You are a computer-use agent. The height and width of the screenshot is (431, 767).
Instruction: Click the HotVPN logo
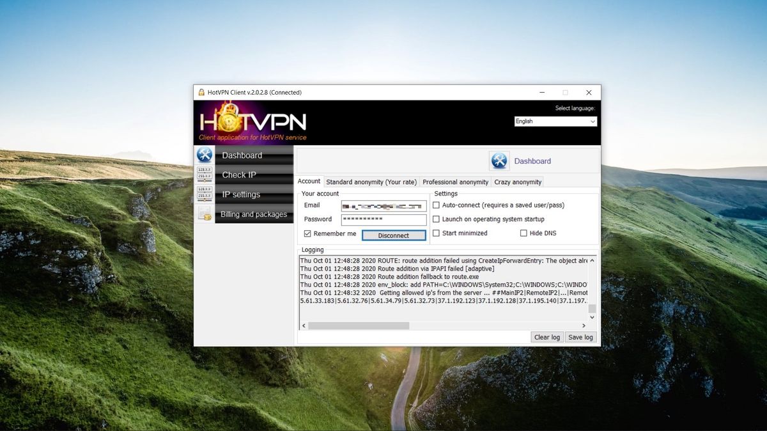click(x=251, y=122)
